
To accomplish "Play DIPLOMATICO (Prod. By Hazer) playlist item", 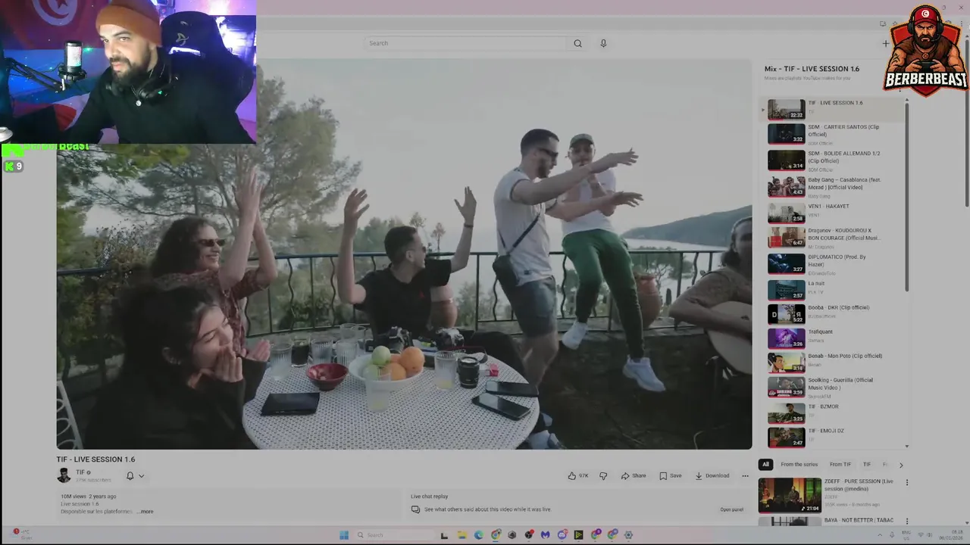I will click(834, 263).
